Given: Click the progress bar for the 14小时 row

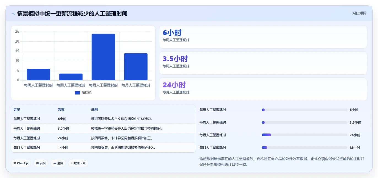Looking at the screenshot, I should coord(304,148).
